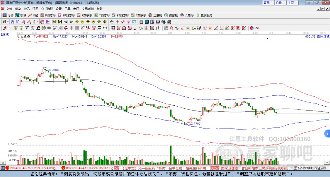
Task: Open the P四方形 tool
Action: [48, 15]
